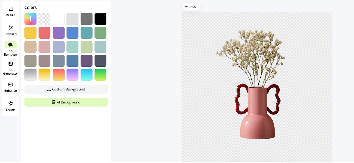Apply the black background color
The width and height of the screenshot is (354, 163).
tap(101, 19)
